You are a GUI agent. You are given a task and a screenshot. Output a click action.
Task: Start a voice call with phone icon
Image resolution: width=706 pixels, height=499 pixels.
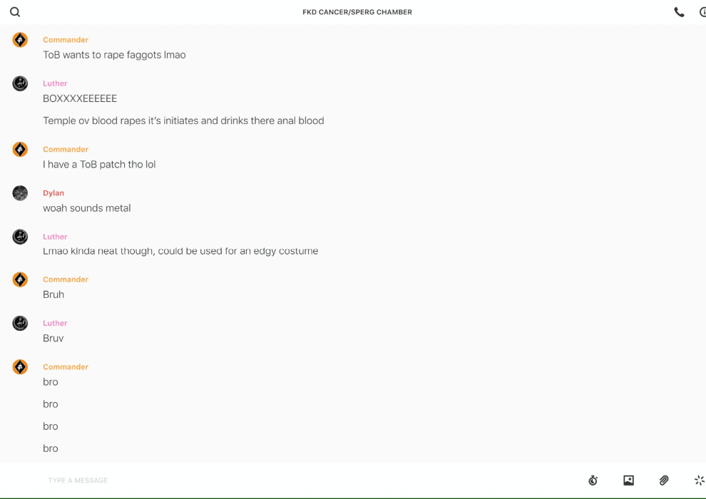679,12
